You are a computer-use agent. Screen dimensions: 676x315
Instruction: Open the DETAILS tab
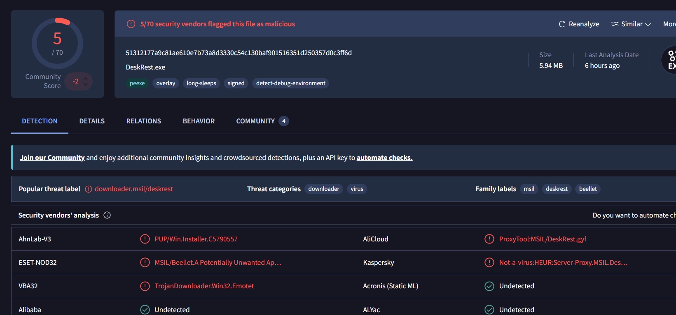pyautogui.click(x=92, y=121)
